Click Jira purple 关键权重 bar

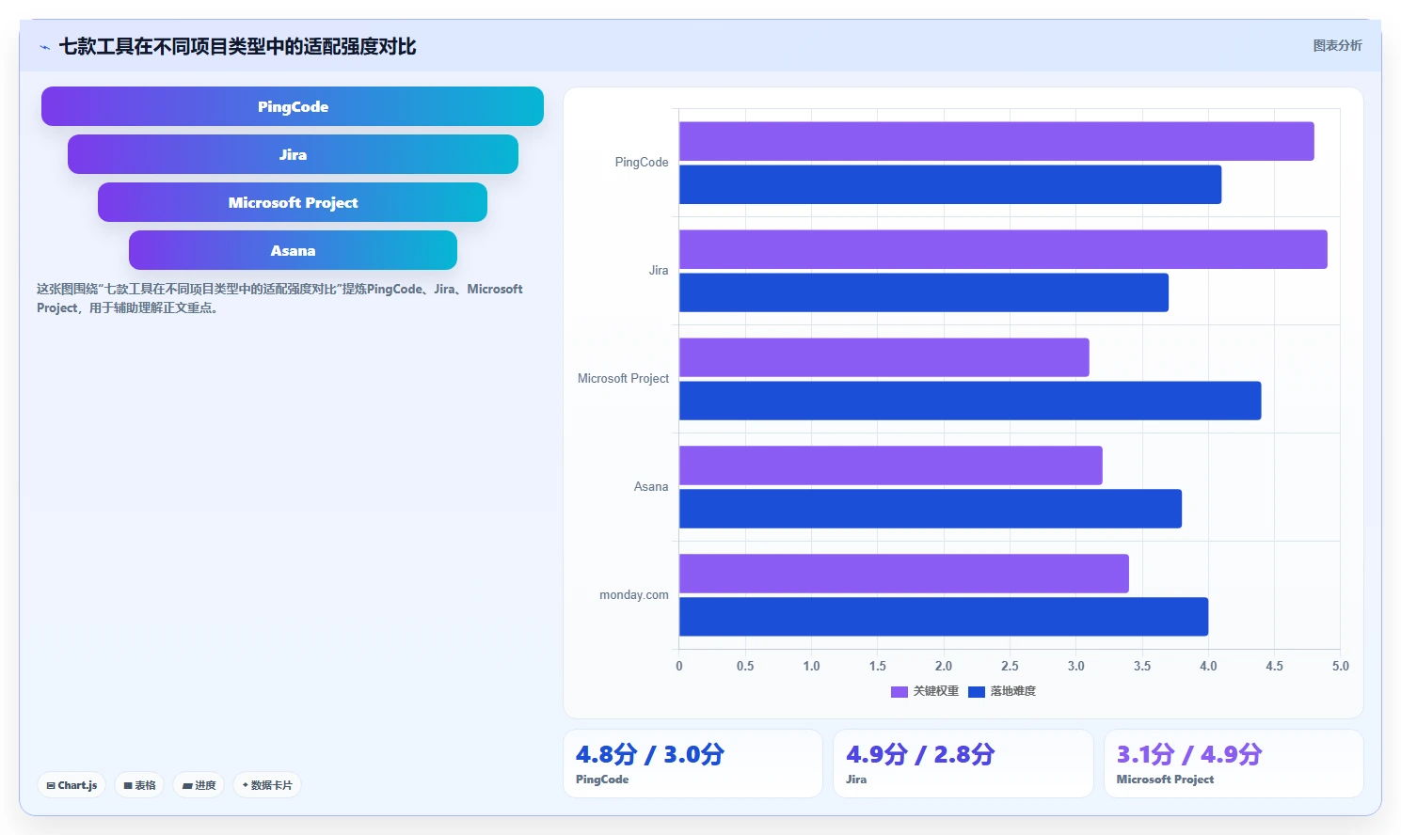pyautogui.click(x=1003, y=249)
